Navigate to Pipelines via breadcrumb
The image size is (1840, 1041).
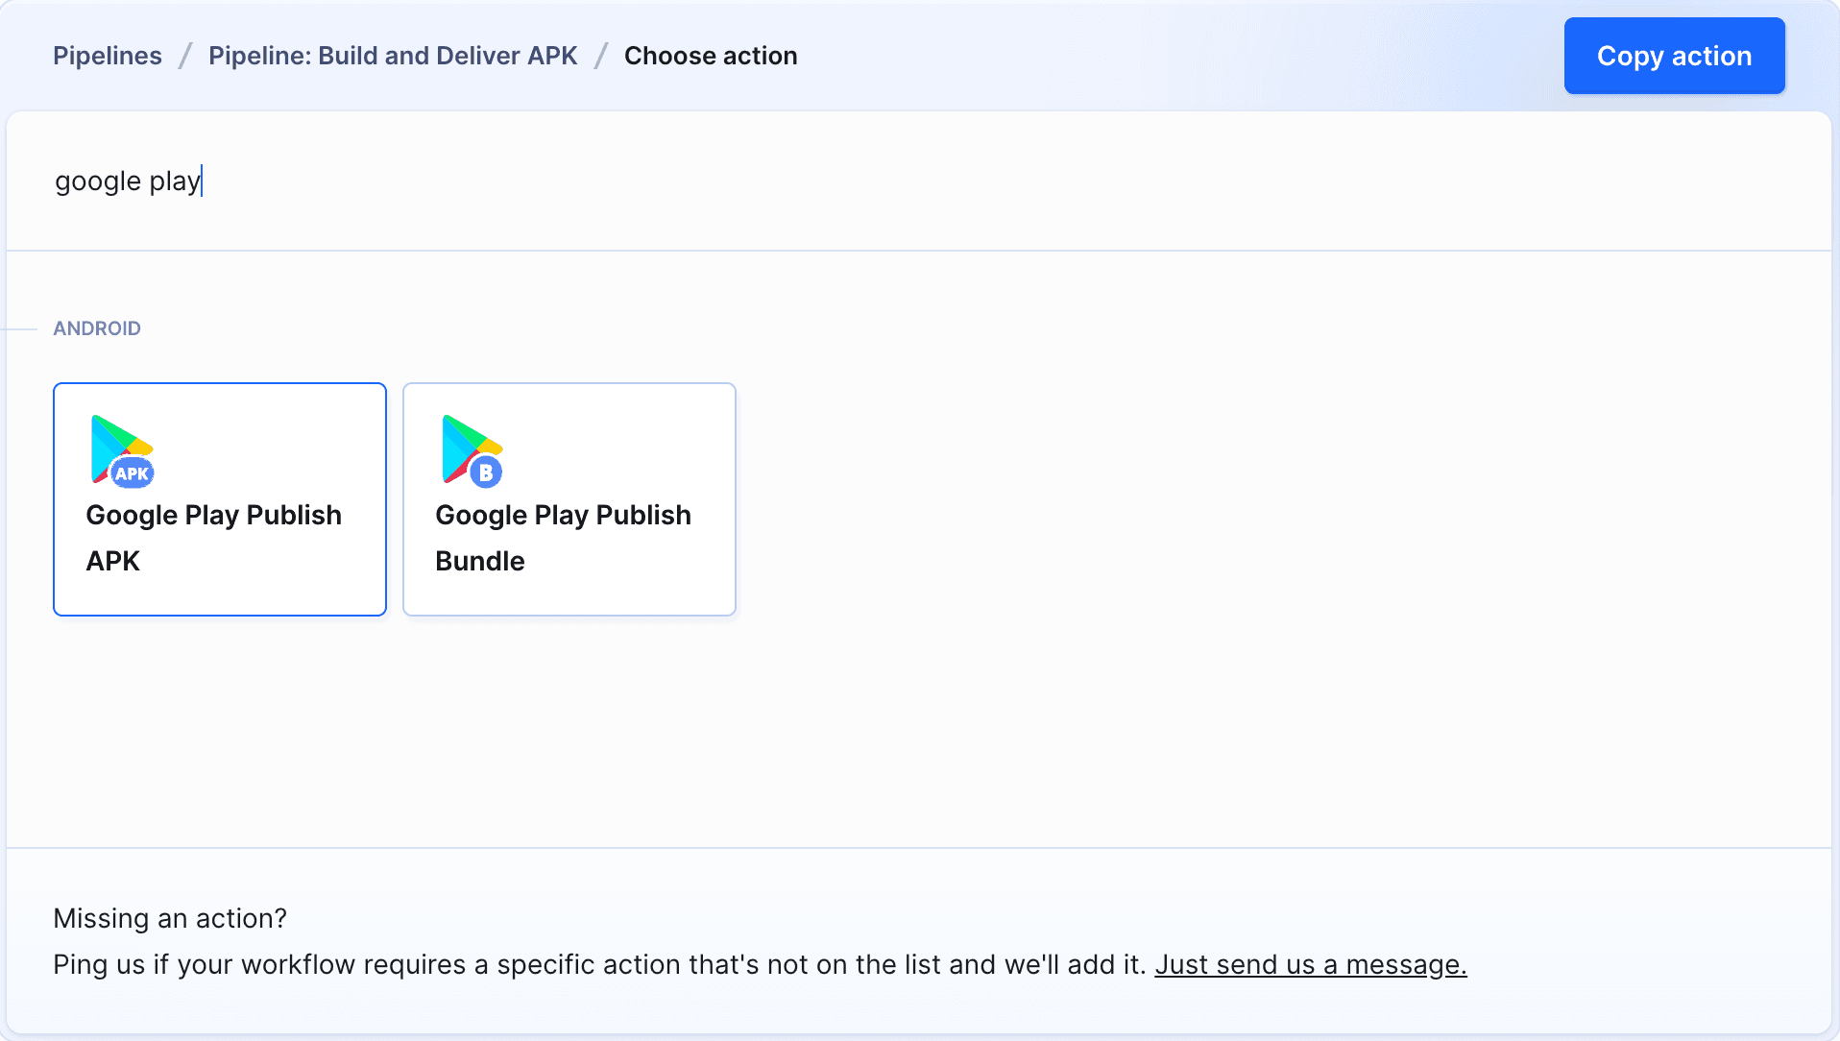pyautogui.click(x=107, y=55)
